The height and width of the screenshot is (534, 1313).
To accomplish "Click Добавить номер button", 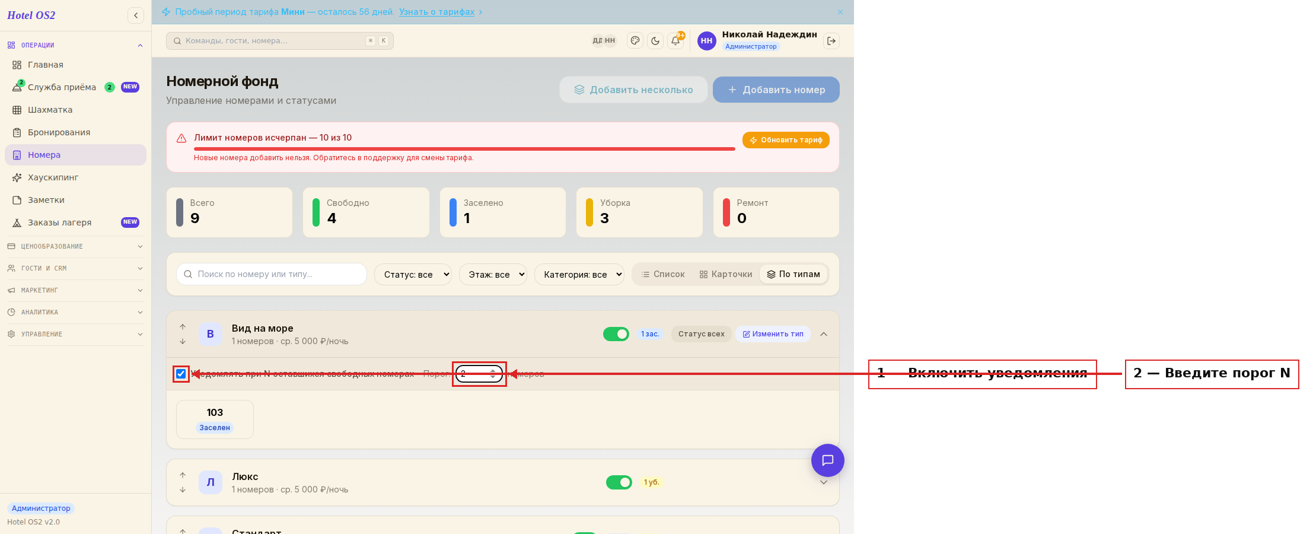I will (x=776, y=90).
